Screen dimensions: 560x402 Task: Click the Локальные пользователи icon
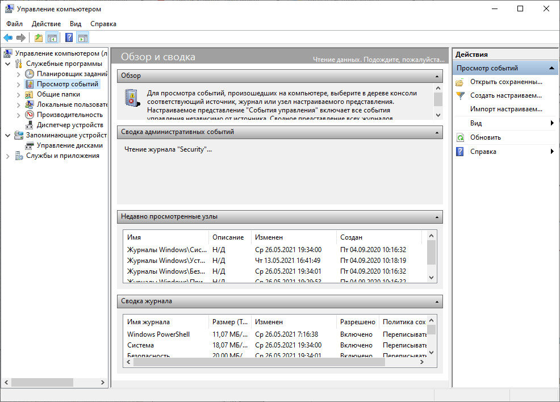click(30, 104)
